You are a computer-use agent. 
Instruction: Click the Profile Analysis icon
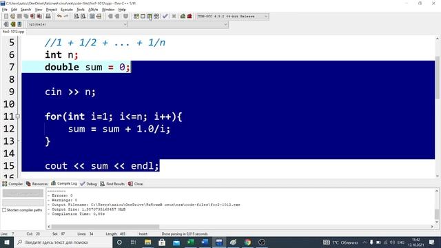pos(183,17)
